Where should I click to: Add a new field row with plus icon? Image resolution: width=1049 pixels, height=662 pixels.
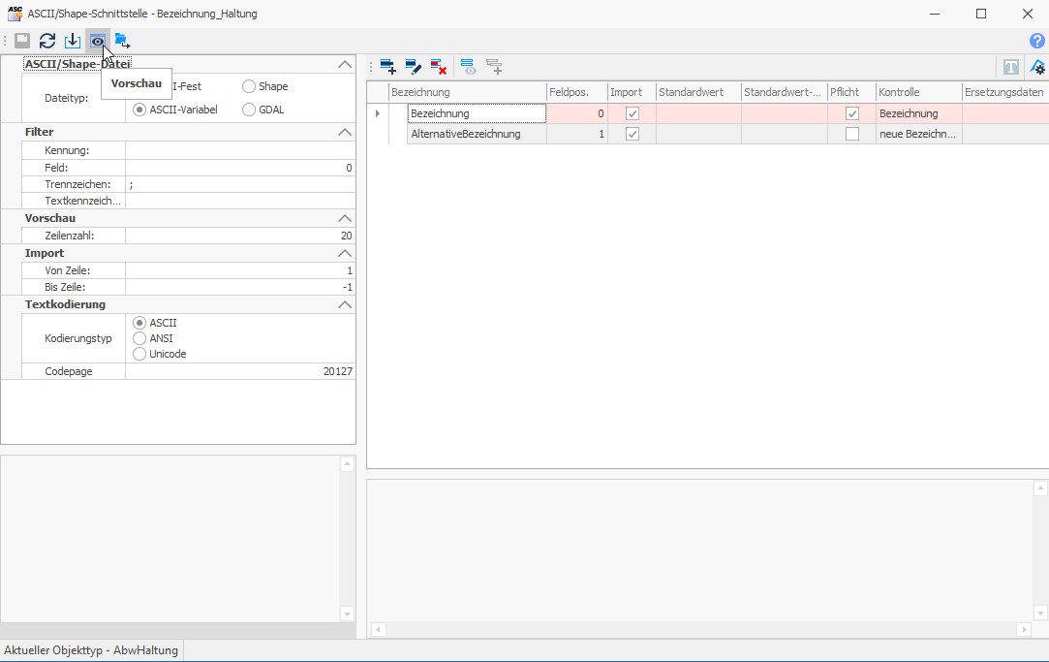[x=387, y=67]
